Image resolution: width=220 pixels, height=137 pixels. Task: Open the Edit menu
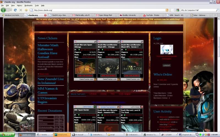[x=7, y=5]
